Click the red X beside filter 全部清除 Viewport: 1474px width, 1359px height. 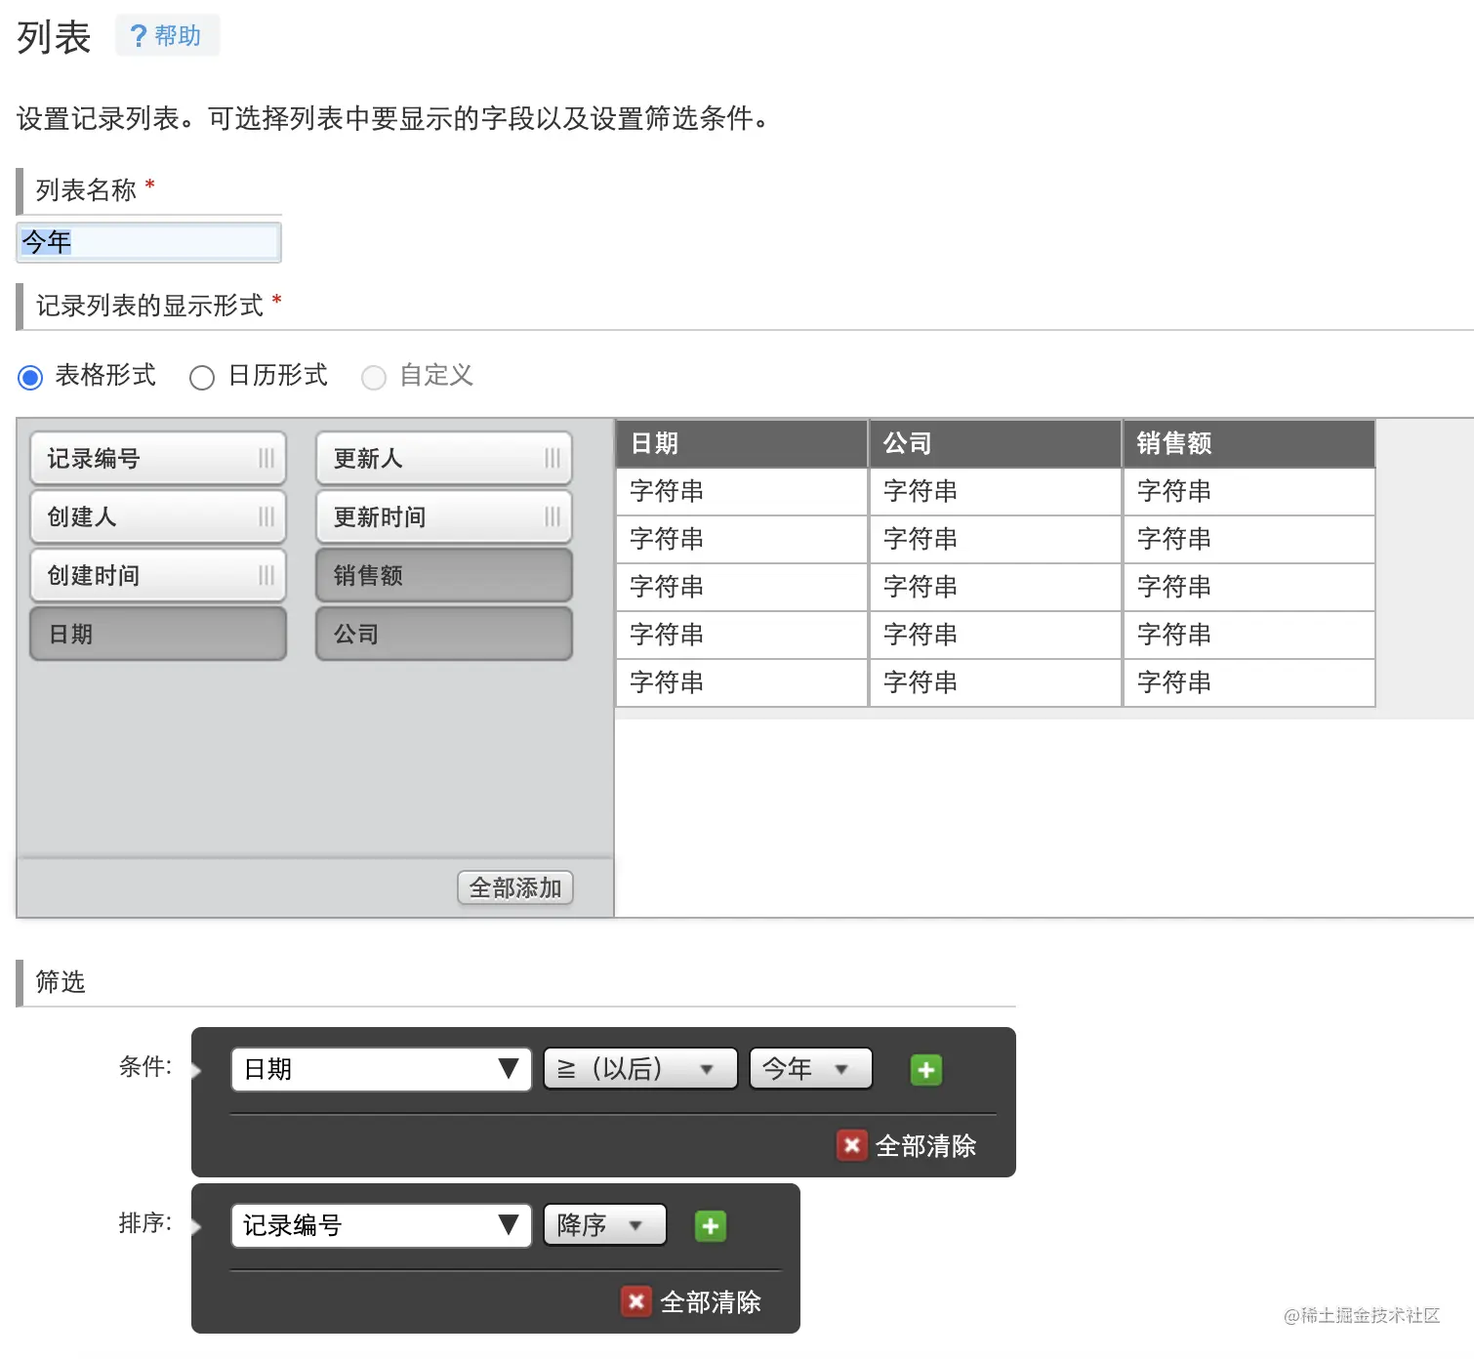point(851,1145)
